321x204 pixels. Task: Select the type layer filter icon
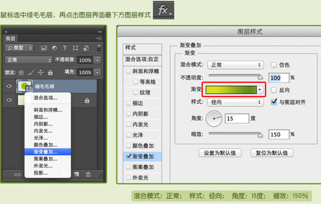[x=65, y=48]
